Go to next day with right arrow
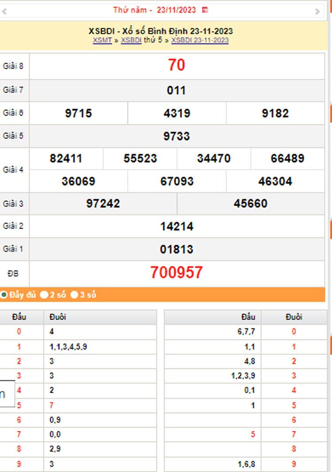This screenshot has height=472, width=332. tap(317, 12)
